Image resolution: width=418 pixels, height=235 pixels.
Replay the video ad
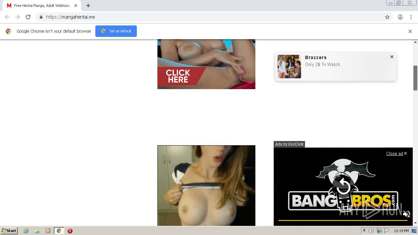[343, 187]
